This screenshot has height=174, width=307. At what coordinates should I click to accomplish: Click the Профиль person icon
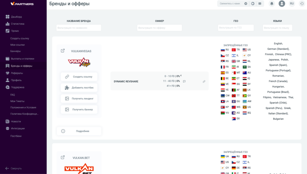coord(7,80)
